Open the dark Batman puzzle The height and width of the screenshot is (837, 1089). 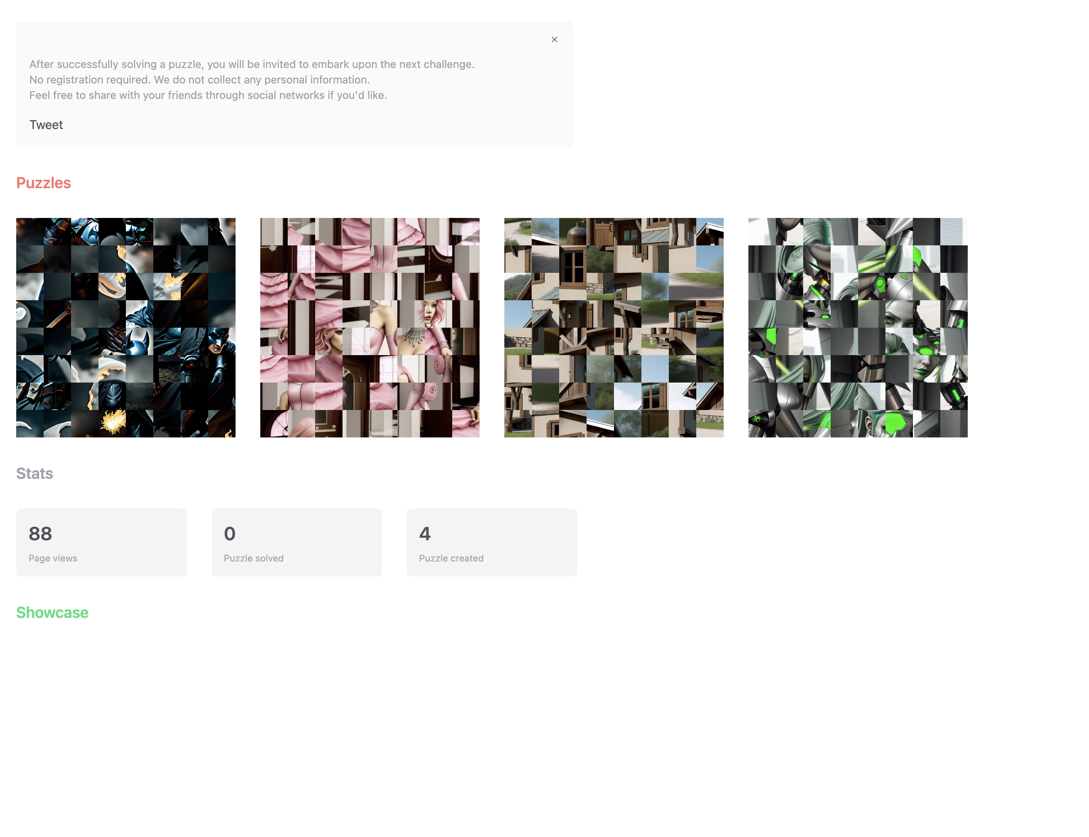pyautogui.click(x=126, y=327)
